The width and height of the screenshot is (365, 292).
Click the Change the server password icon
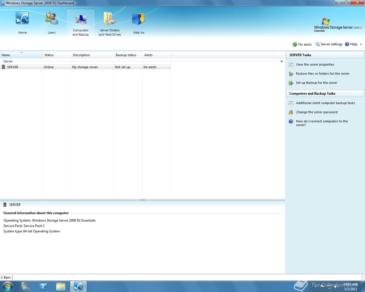coord(291,112)
